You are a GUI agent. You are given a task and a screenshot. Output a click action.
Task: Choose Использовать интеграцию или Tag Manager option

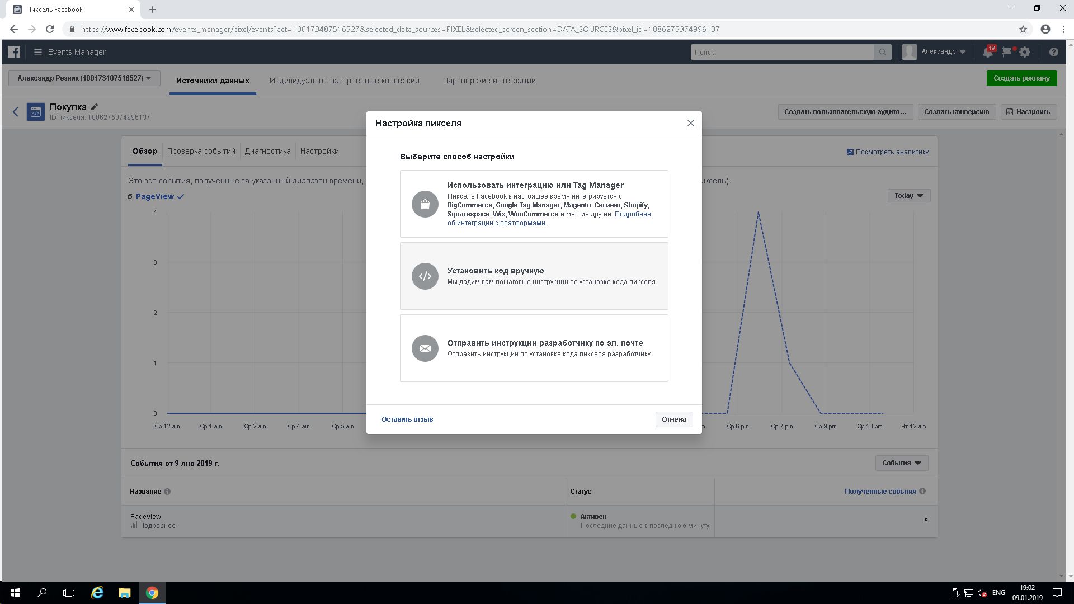pos(534,204)
